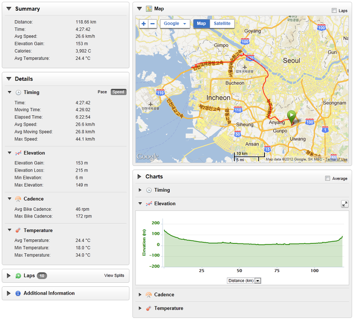355x322 pixels.
Task: Click the elevation chart plot area
Action: tap(254, 244)
